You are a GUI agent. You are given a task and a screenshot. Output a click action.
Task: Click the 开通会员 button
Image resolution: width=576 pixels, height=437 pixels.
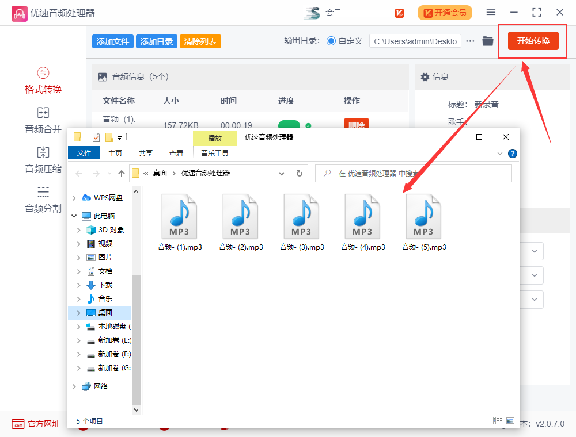[445, 13]
